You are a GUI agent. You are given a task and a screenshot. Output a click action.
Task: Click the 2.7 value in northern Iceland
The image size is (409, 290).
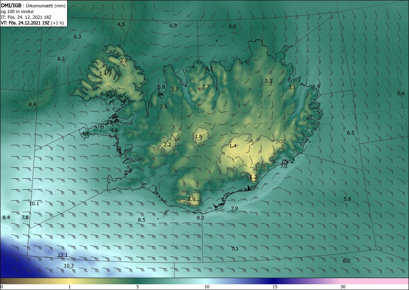[x=206, y=87]
